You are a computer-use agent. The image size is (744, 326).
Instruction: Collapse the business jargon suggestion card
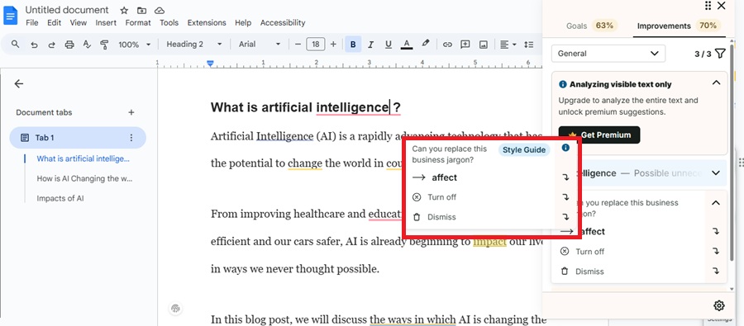pyautogui.click(x=716, y=203)
